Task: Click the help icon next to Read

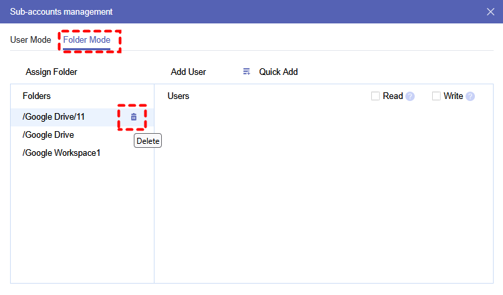Action: coord(410,96)
